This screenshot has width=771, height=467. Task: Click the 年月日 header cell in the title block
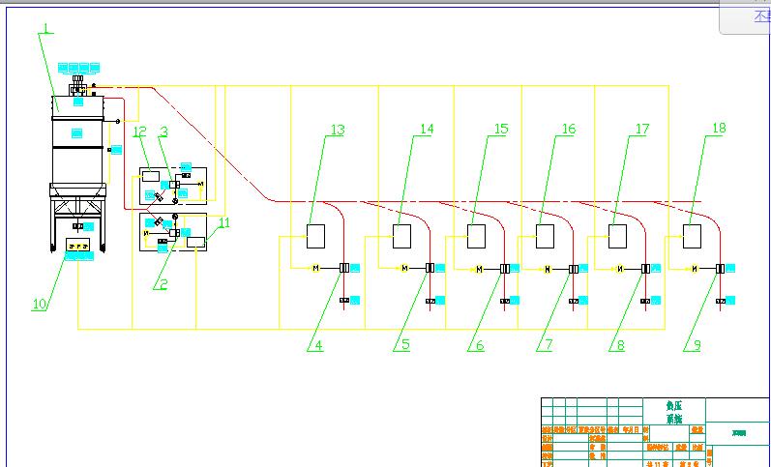pos(631,429)
